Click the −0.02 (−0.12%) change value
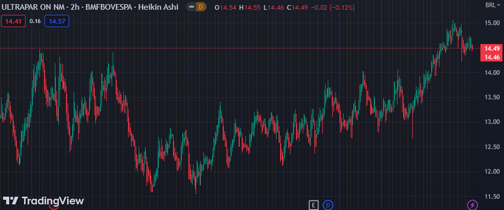Viewport: 504px width, 210px height. [x=333, y=7]
